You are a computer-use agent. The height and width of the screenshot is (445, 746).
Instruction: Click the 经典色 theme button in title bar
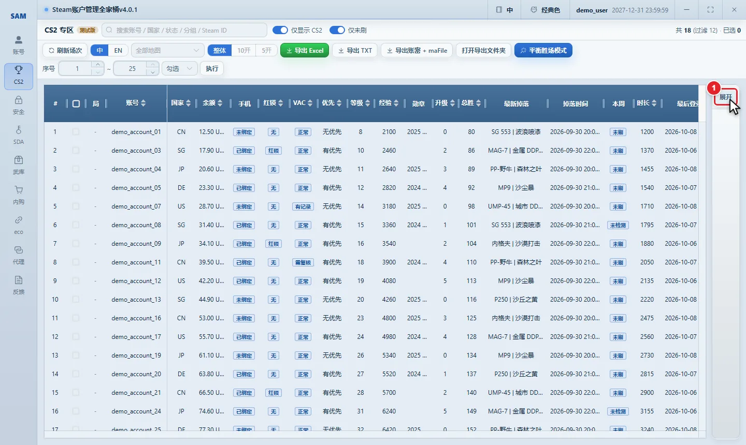coord(546,10)
